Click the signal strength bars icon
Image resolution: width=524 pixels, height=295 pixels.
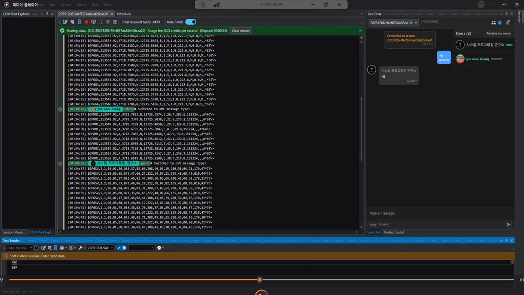[x=216, y=4]
